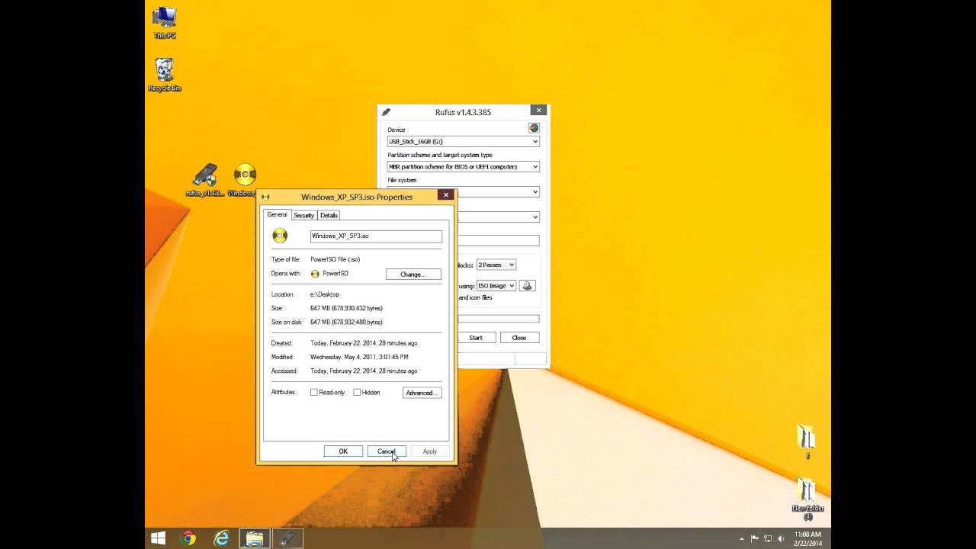Click the Windows_XP_SP3.iso file name field
Screen dimensions: 976x549
coord(376,236)
